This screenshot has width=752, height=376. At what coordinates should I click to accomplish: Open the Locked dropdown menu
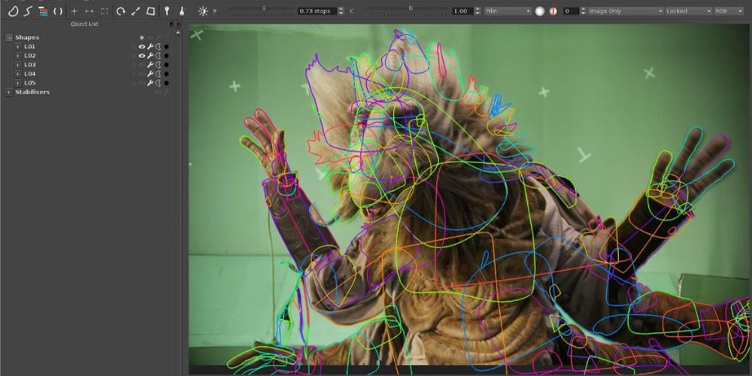click(x=687, y=11)
